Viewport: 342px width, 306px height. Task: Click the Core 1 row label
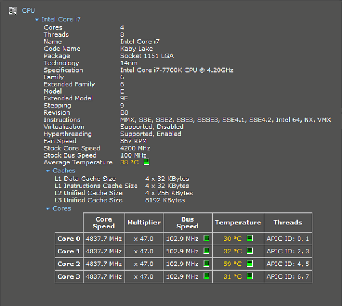pyautogui.click(x=69, y=251)
